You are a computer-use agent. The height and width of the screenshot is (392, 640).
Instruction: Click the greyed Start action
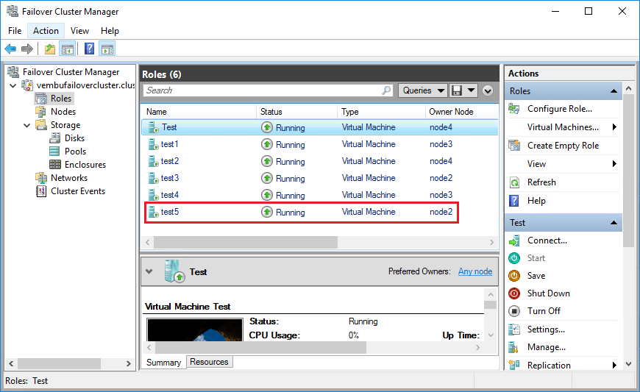(x=536, y=258)
